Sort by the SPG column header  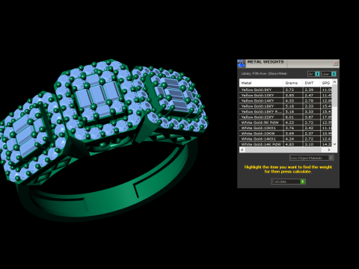pyautogui.click(x=326, y=83)
